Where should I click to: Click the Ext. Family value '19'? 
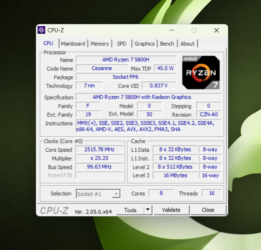click(x=88, y=114)
